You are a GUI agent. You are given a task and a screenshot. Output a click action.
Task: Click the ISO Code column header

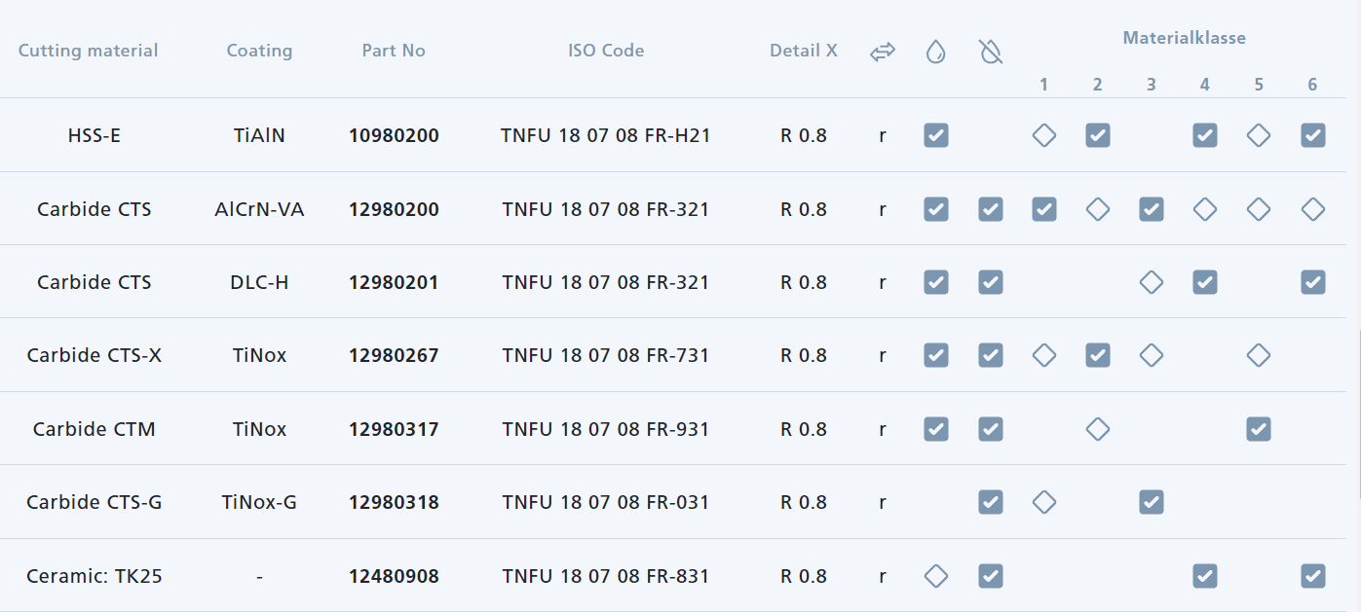(606, 51)
